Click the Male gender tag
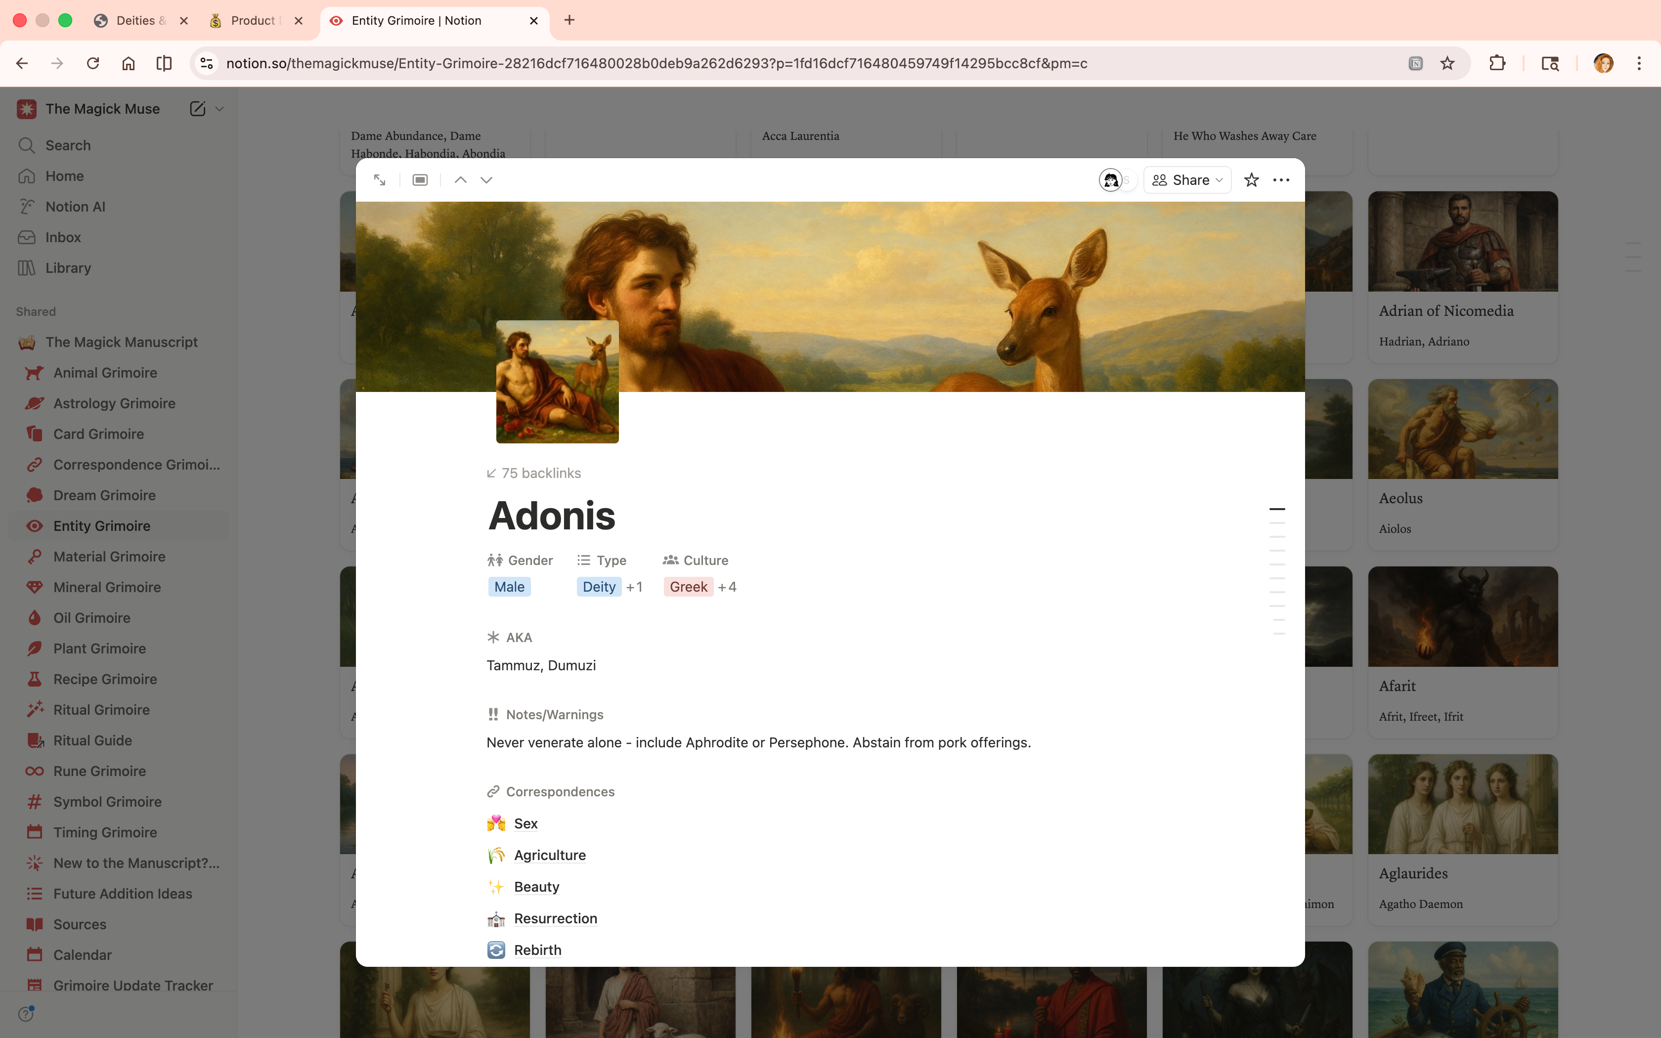This screenshot has height=1038, width=1661. (509, 587)
